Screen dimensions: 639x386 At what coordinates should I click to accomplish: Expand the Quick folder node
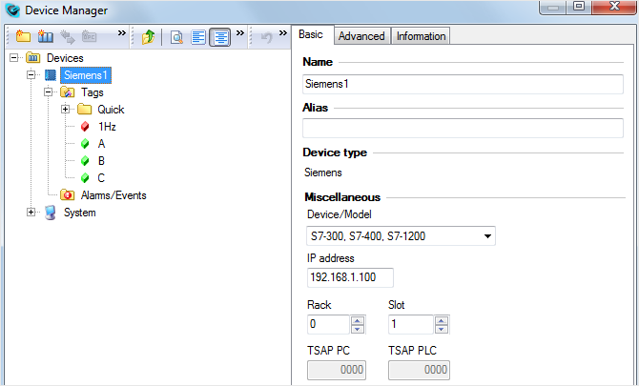pos(65,109)
